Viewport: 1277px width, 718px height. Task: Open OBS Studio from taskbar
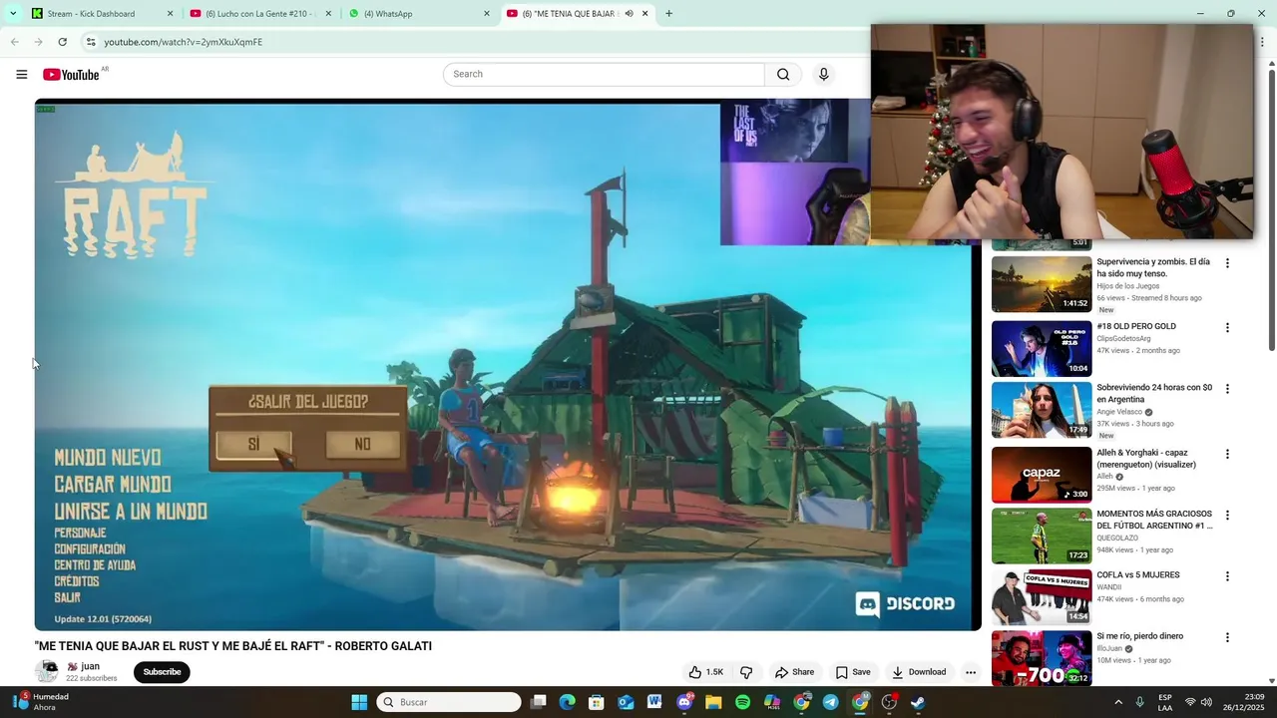click(x=889, y=702)
